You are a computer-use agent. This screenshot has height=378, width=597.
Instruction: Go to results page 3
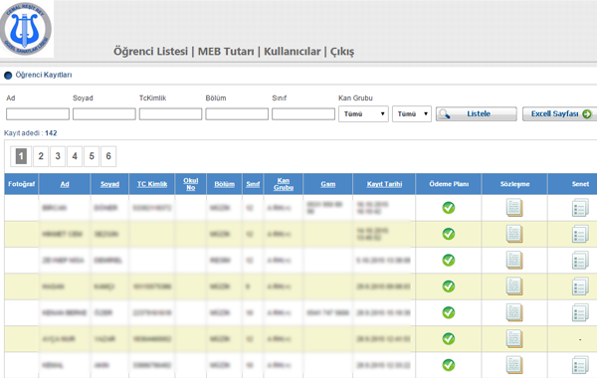pos(58,156)
